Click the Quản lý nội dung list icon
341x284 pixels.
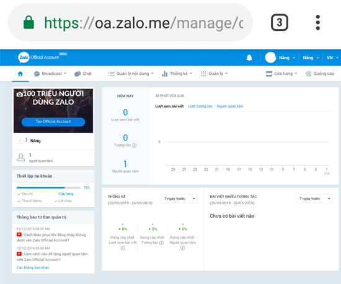coord(111,74)
